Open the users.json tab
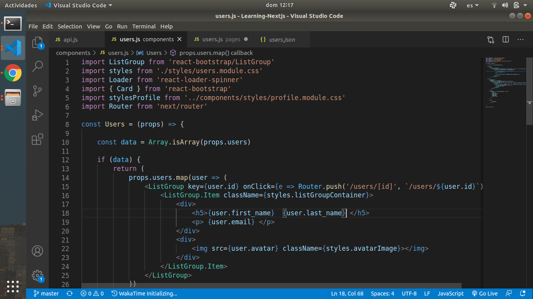Viewport: 533px width, 299px height. (282, 39)
